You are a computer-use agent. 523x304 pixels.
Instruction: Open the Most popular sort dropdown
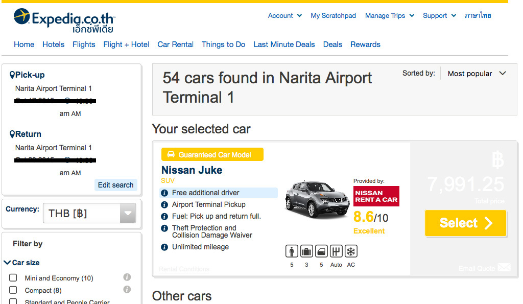(476, 73)
